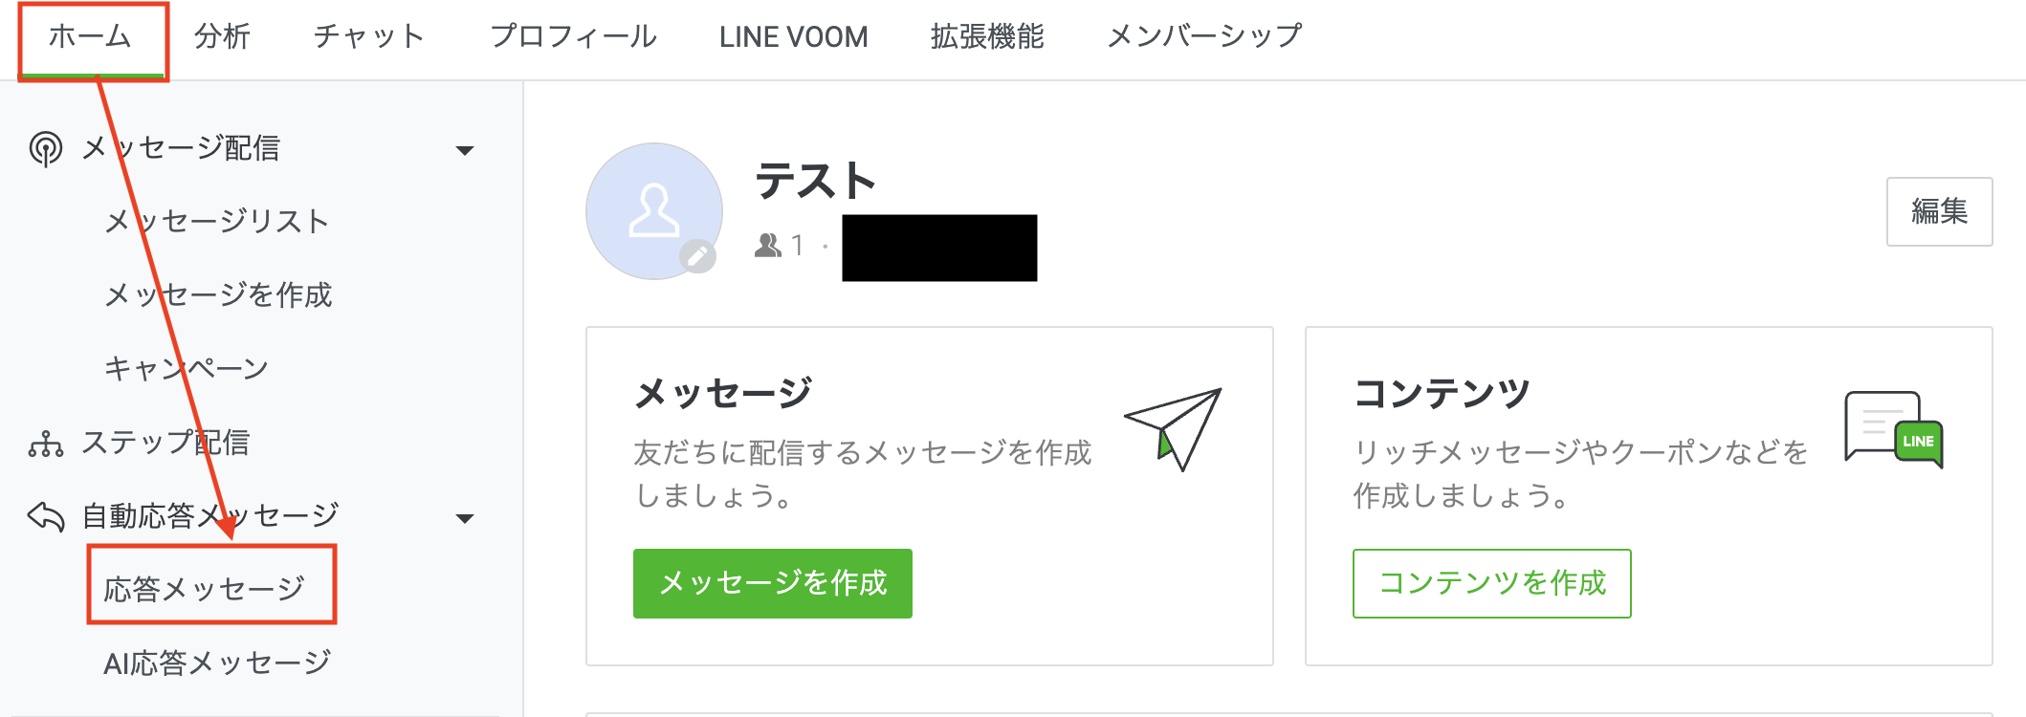Open the ホーム tab

90,37
